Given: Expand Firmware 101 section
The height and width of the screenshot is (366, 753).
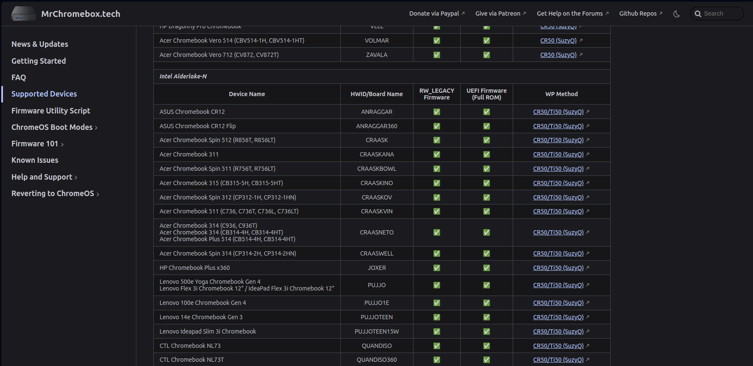Looking at the screenshot, I should click(38, 144).
